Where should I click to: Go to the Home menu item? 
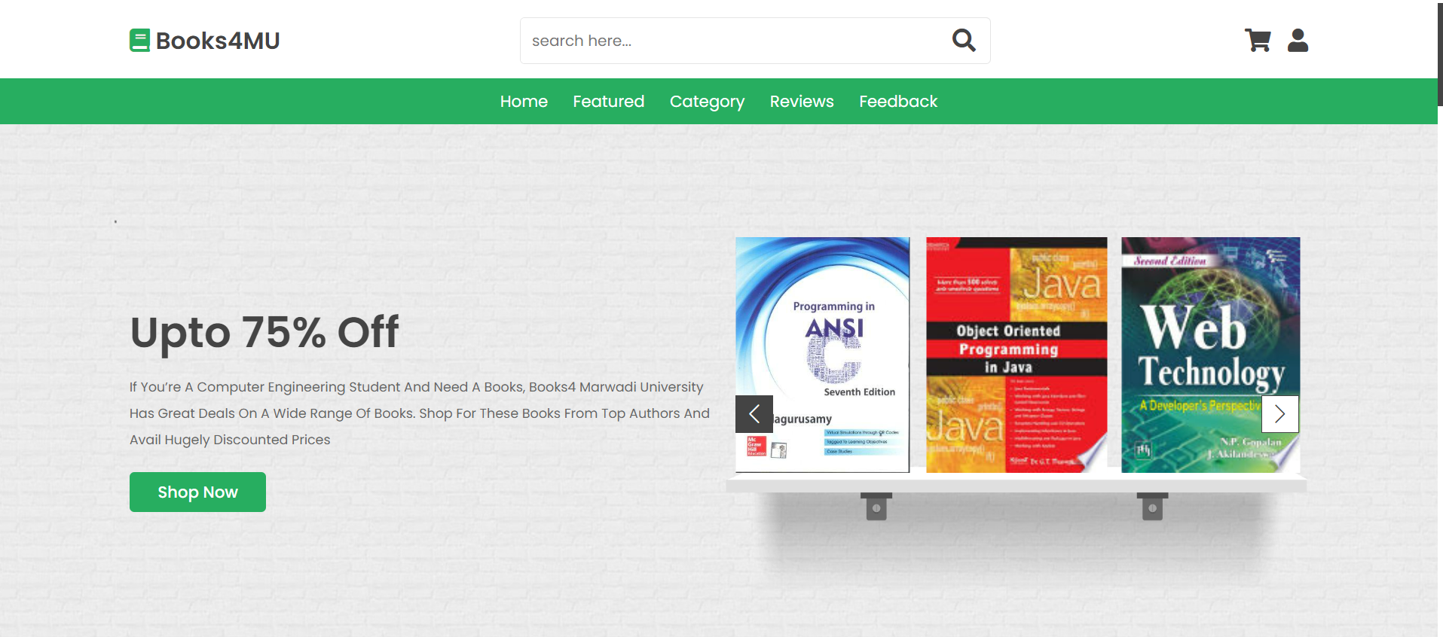524,101
